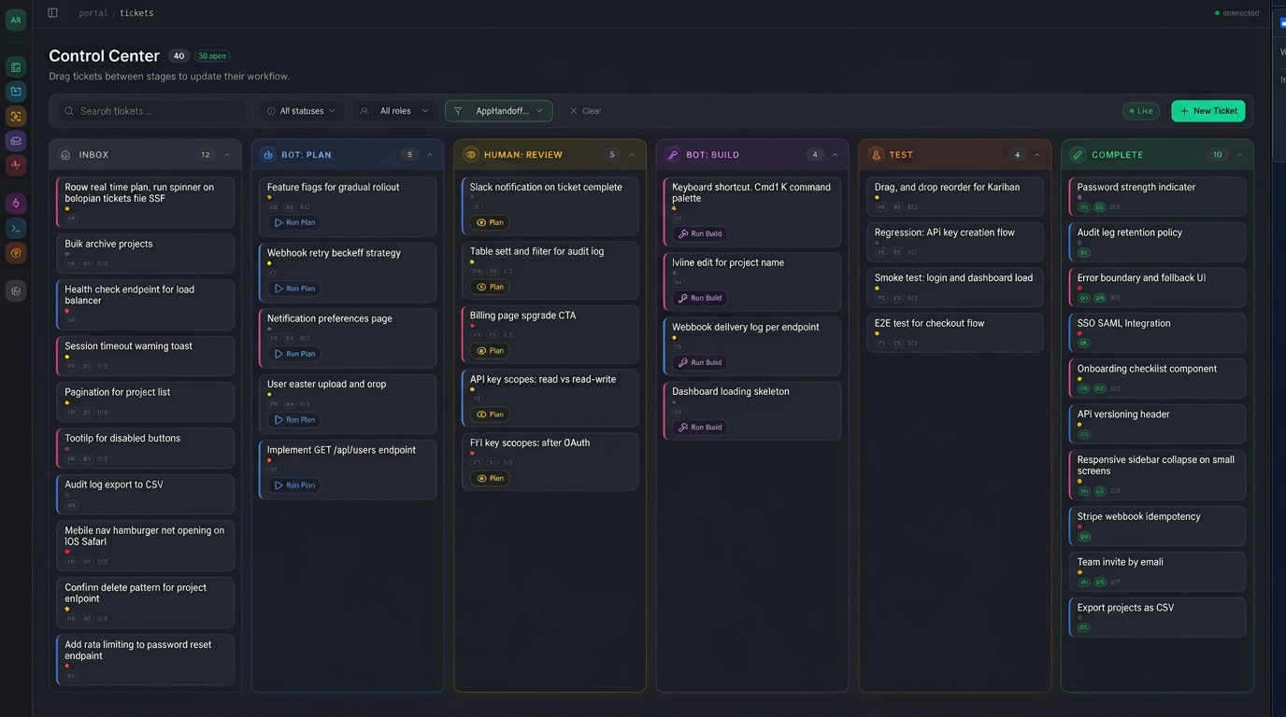Collapse the Test column with chevron

click(1036, 155)
